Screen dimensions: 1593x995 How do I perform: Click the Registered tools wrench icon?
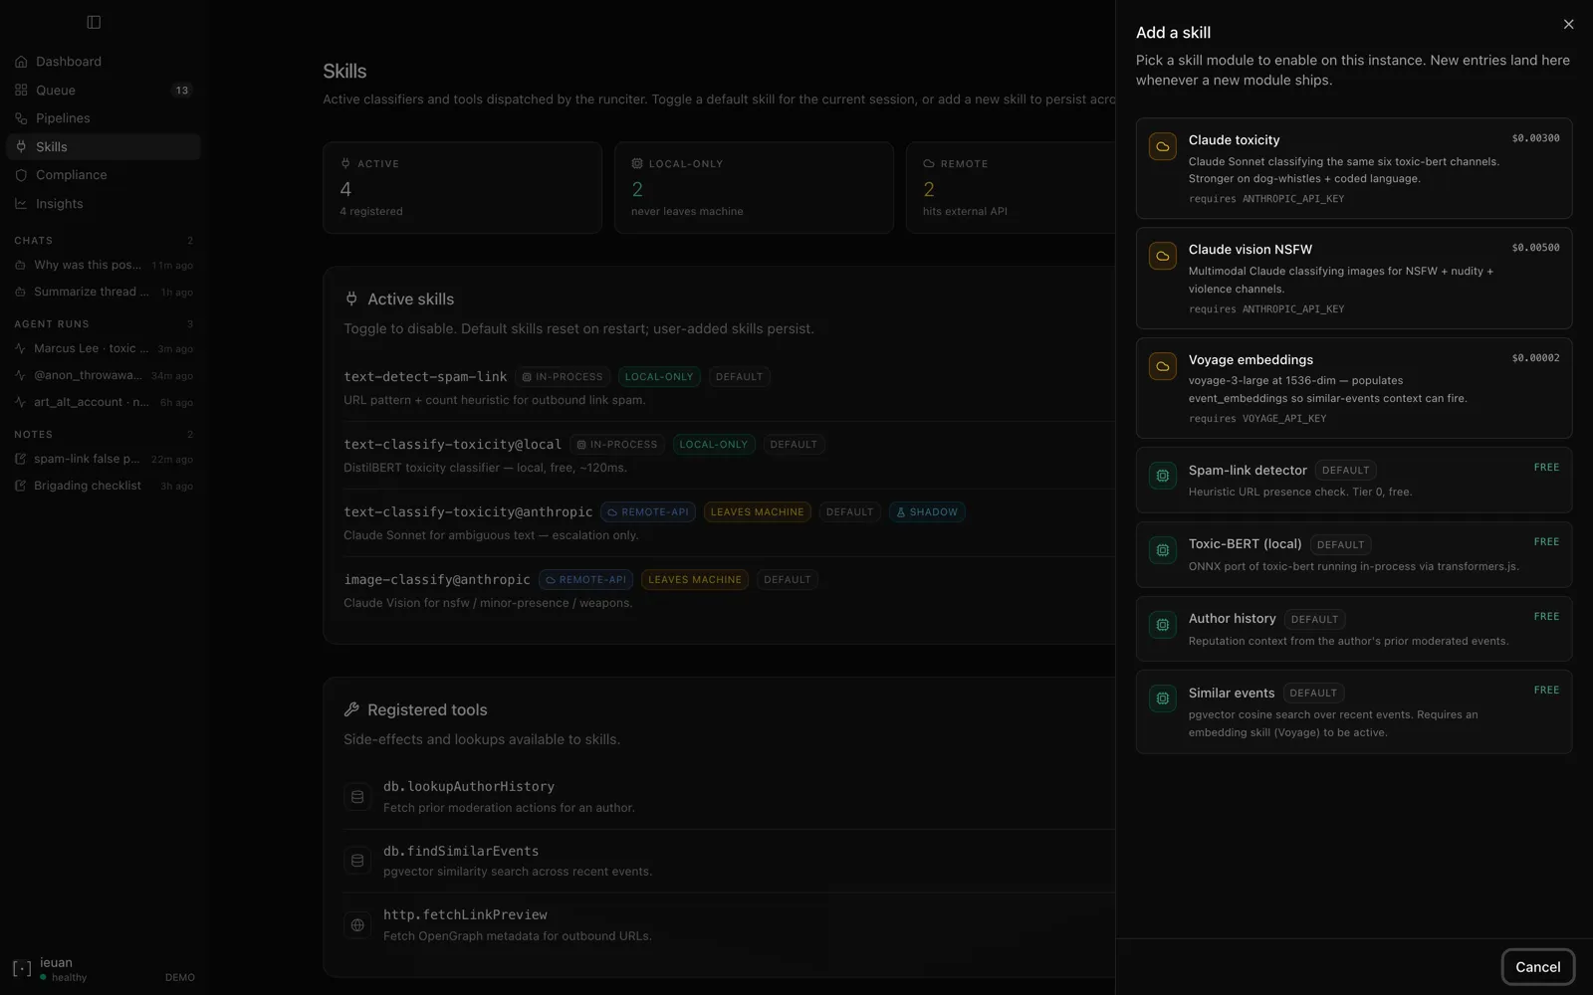pyautogui.click(x=351, y=709)
